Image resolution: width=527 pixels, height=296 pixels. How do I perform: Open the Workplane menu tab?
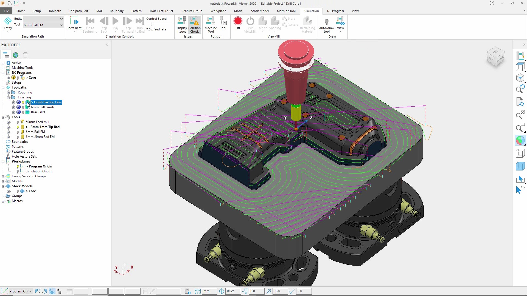tap(218, 11)
